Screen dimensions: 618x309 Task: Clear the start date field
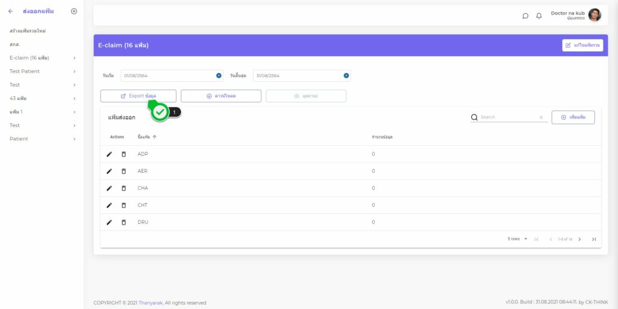click(218, 76)
